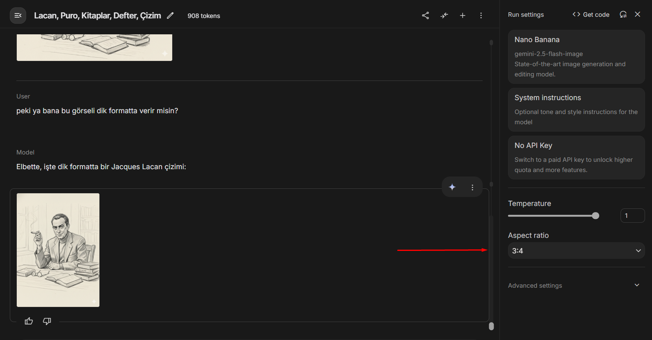Open the books sketch image at top
Image resolution: width=652 pixels, height=340 pixels.
coord(94,47)
